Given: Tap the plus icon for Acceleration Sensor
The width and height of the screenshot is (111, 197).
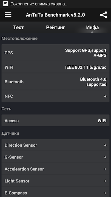Looking at the screenshot, I should coord(105,169).
